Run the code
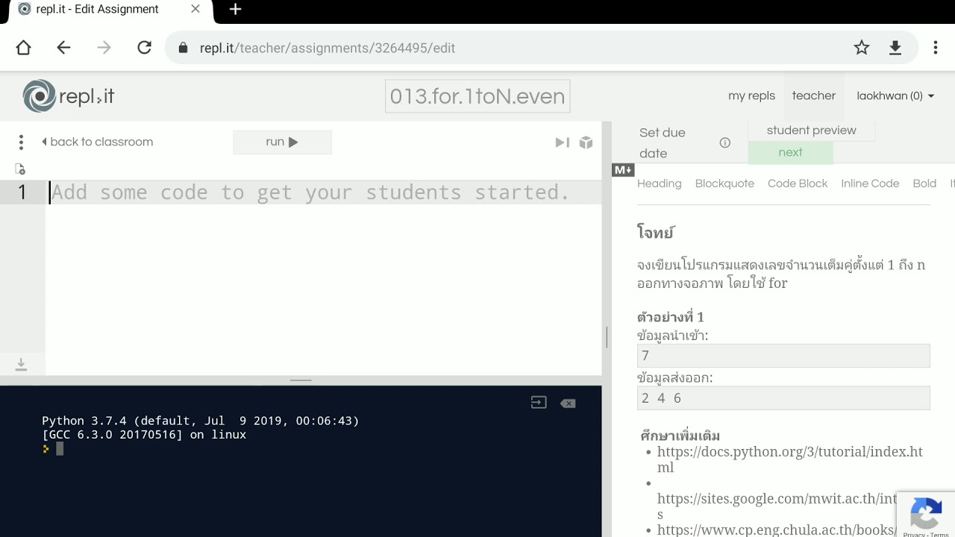 coord(282,142)
